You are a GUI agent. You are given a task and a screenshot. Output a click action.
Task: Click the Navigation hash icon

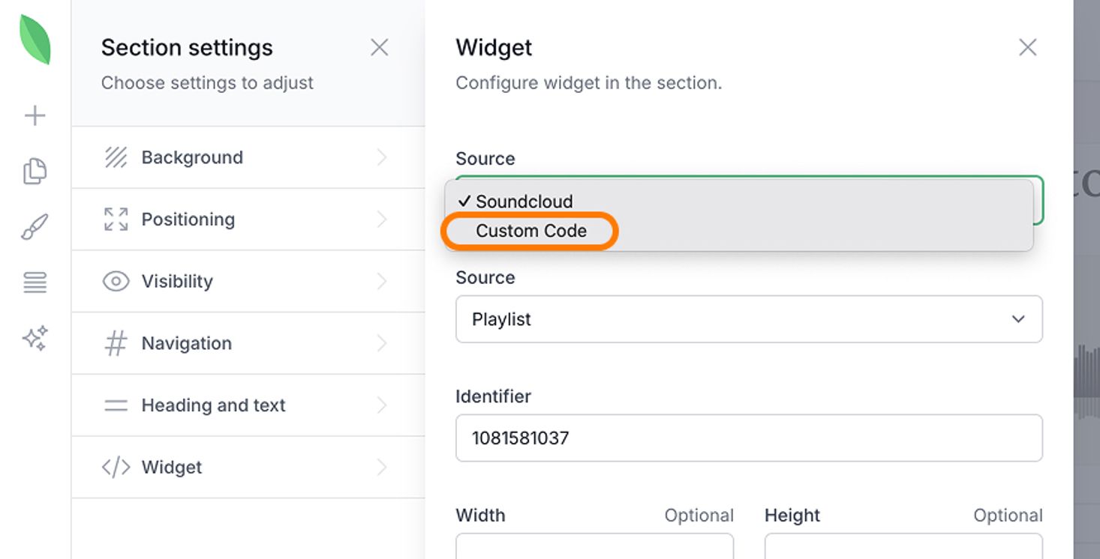pos(116,344)
